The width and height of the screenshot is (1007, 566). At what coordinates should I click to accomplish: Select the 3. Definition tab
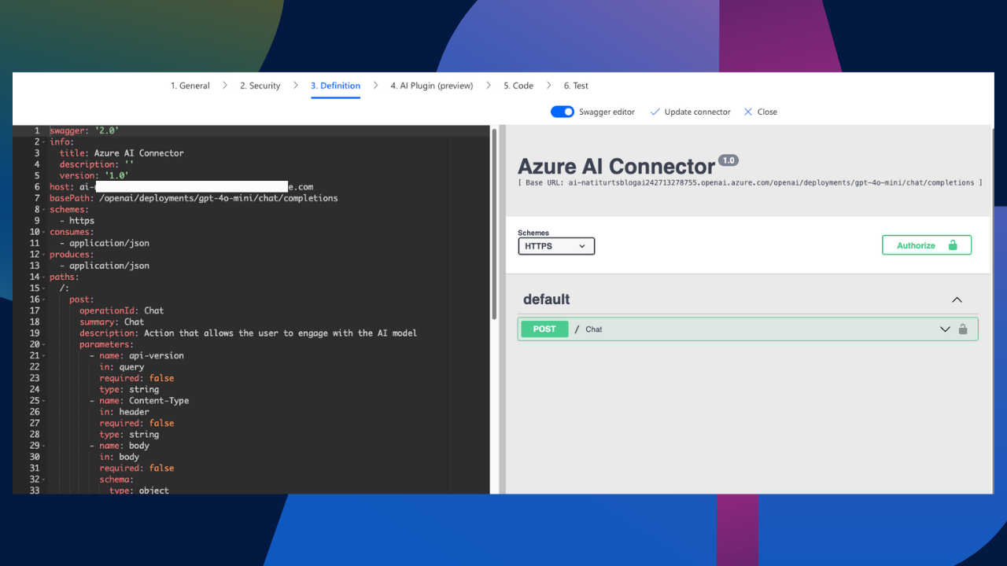pos(335,86)
